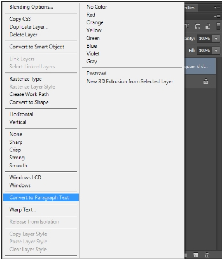This screenshot has width=223, height=260.
Task: Label the layer Green
Action: (93, 38)
